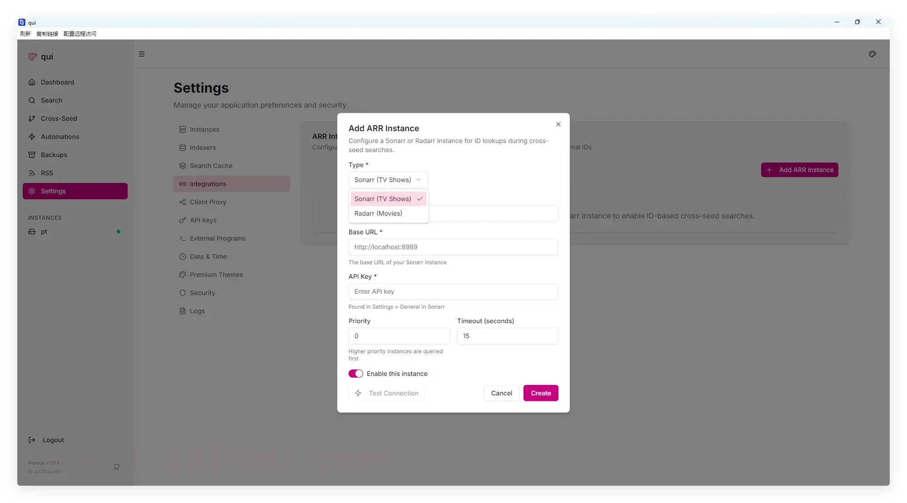Screen dimensions: 907x503
Task: Click the RSS feed icon
Action: coord(32,173)
